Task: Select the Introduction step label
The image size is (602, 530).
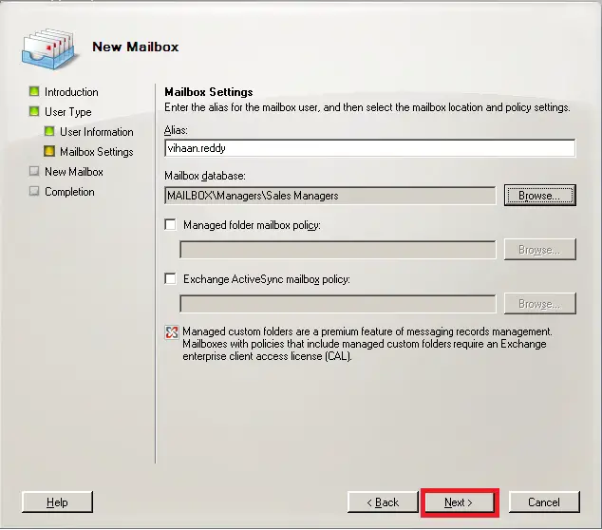Action: (x=71, y=92)
